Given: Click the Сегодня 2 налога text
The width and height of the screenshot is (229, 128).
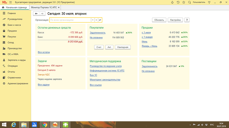Looking at the screenshot, I should click(46, 70).
